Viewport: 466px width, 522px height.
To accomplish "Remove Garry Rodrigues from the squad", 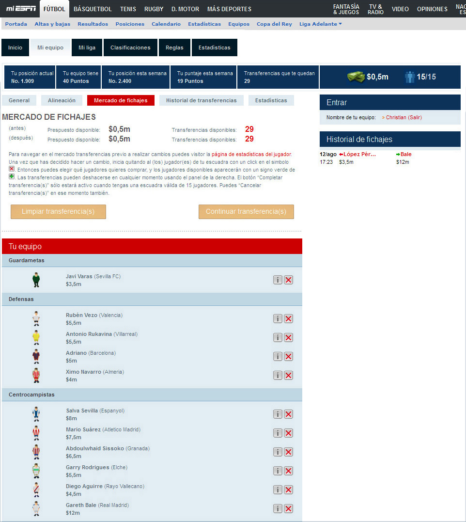I will pyautogui.click(x=289, y=471).
